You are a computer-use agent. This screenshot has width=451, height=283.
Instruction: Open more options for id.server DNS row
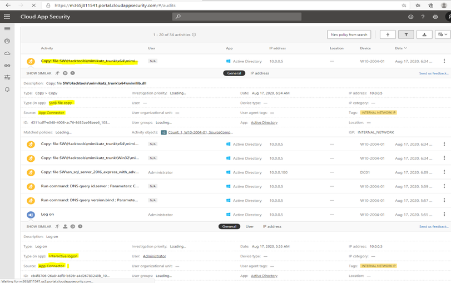pos(444,186)
